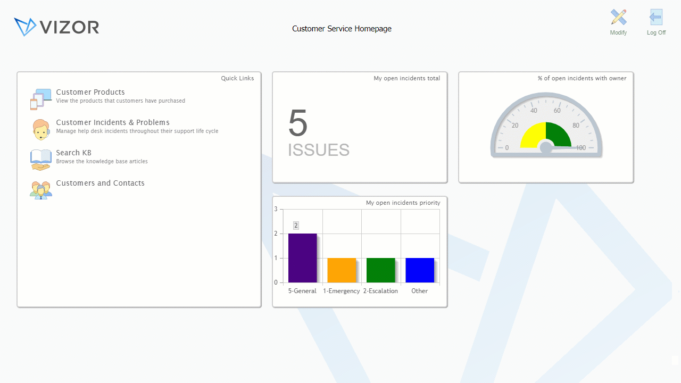Click the Other axis label

[x=420, y=291]
